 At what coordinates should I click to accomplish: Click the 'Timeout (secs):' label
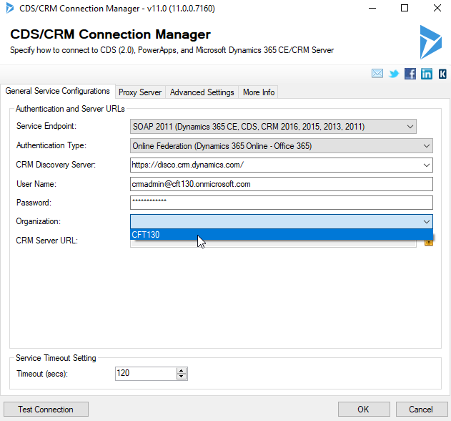coord(42,374)
